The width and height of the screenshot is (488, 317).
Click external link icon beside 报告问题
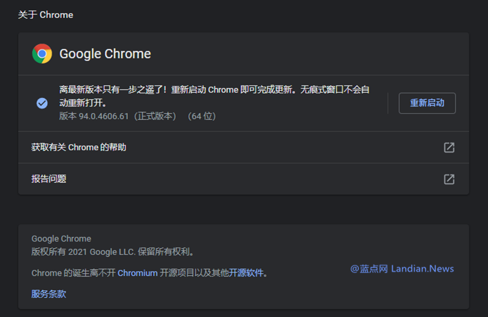coord(449,179)
